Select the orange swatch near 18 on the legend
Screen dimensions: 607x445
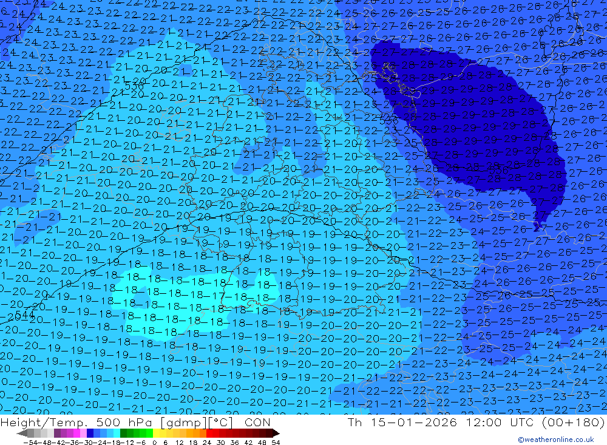pyautogui.click(x=195, y=433)
